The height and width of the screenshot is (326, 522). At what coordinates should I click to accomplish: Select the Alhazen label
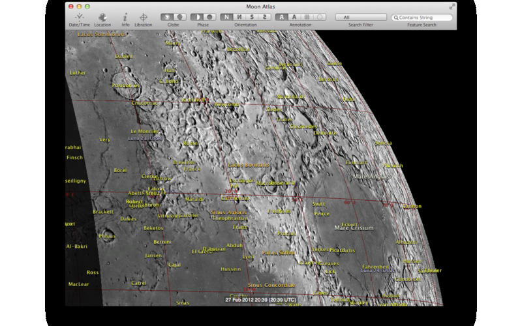(405, 242)
